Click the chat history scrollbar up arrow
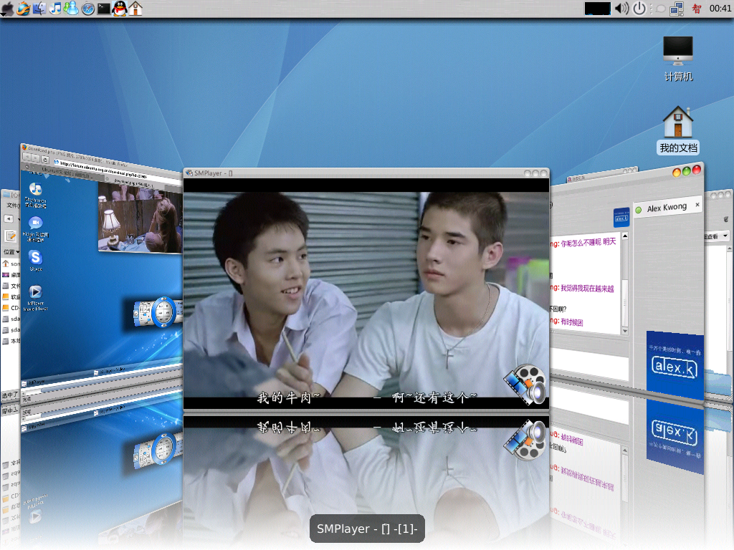The width and height of the screenshot is (734, 550). (x=625, y=236)
